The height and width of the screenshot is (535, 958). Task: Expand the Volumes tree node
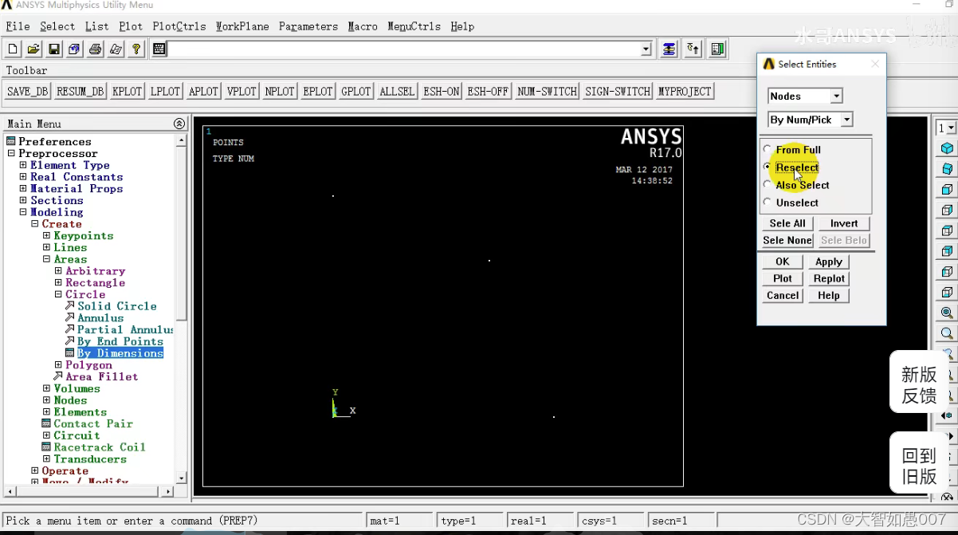[x=46, y=388]
